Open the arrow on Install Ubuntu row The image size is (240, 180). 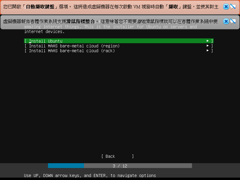coord(208,41)
